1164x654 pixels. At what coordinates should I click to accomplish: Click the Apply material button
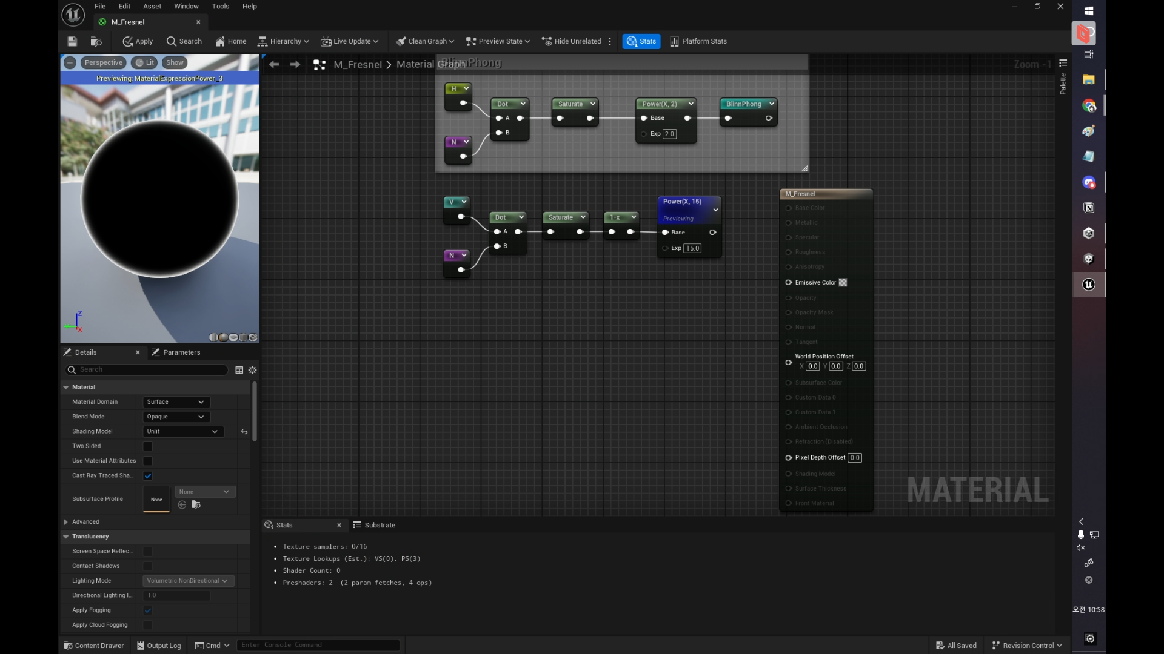pos(138,41)
